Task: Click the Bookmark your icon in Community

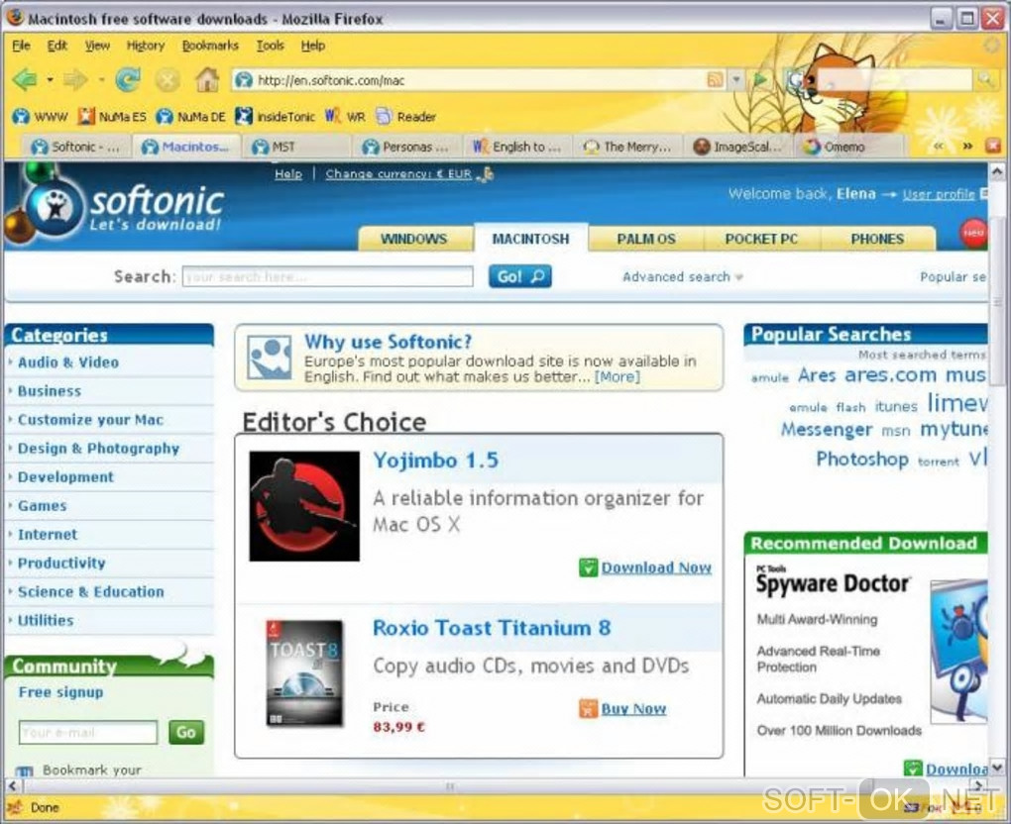Action: (x=24, y=771)
